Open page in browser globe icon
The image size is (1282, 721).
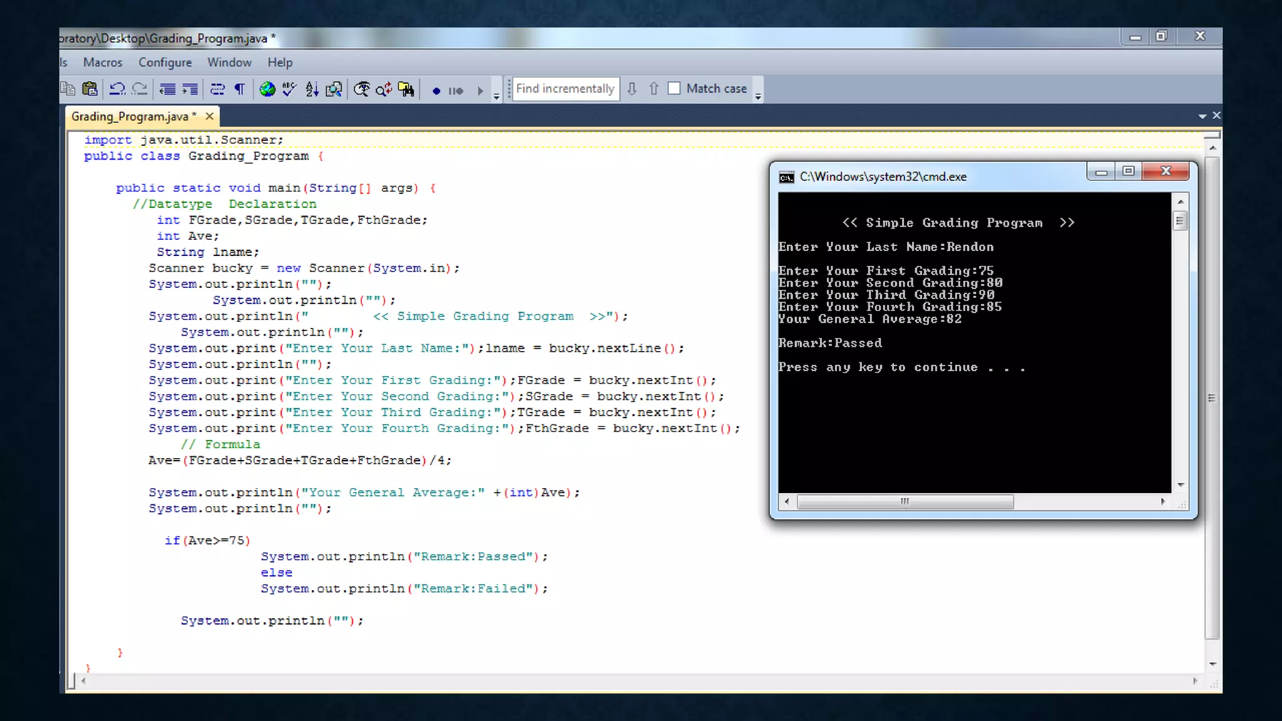point(267,89)
